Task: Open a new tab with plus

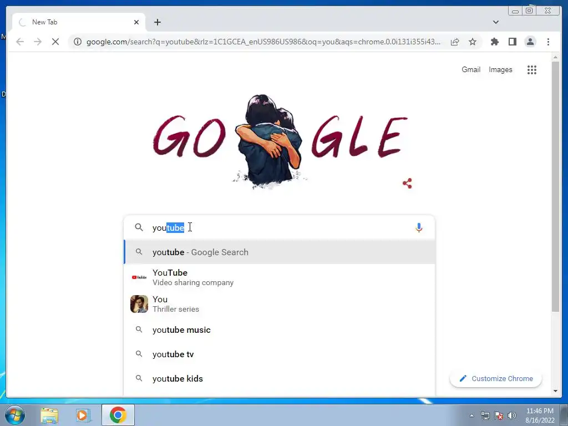Action: click(157, 22)
